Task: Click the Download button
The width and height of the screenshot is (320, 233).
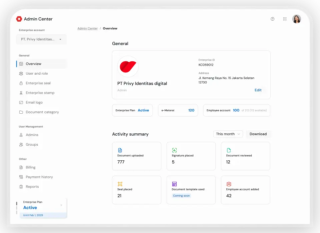Action: point(258,134)
